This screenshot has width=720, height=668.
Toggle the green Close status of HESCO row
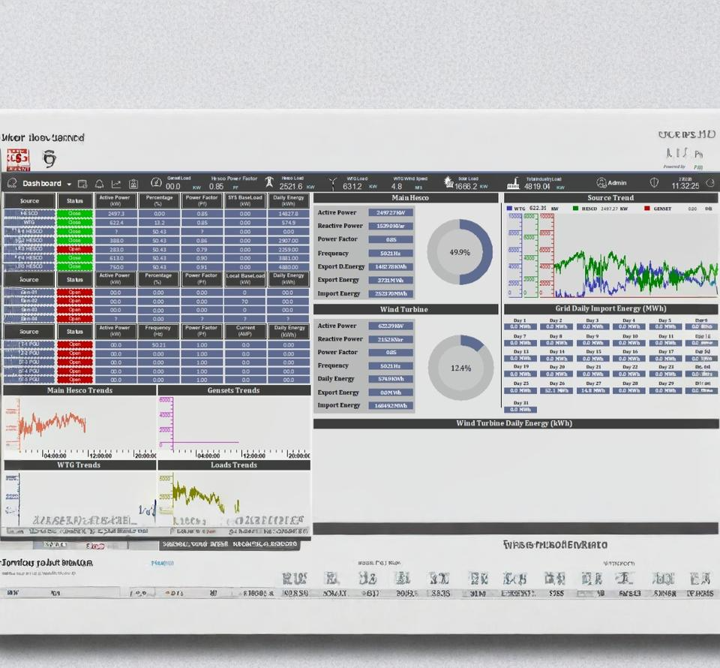pyautogui.click(x=74, y=214)
